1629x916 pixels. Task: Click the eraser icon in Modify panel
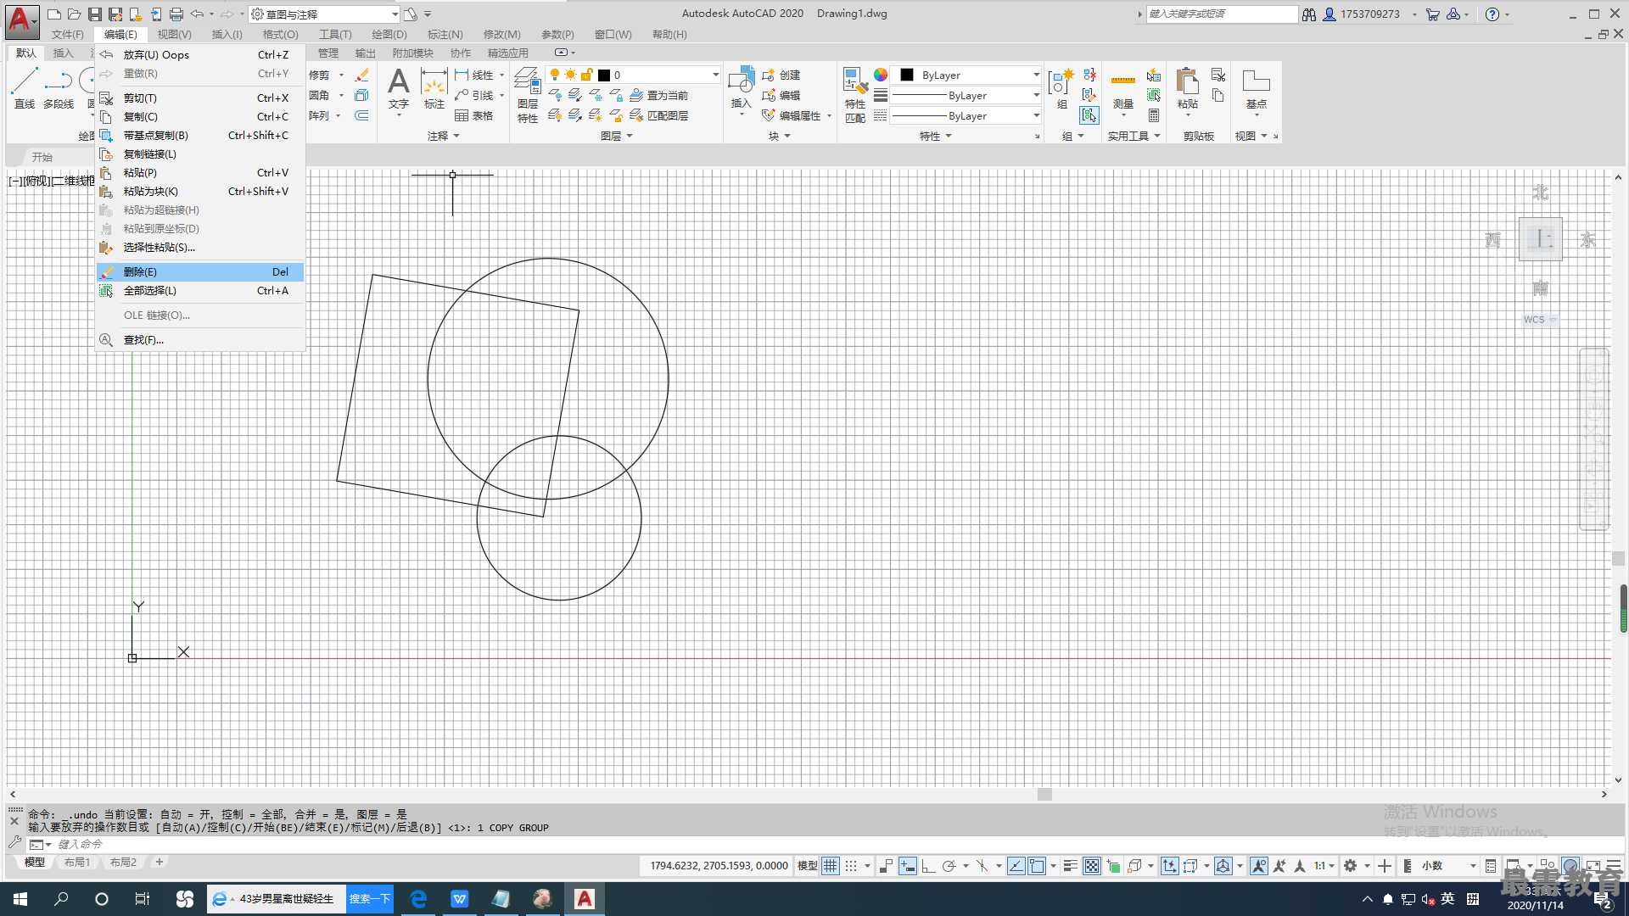point(362,75)
